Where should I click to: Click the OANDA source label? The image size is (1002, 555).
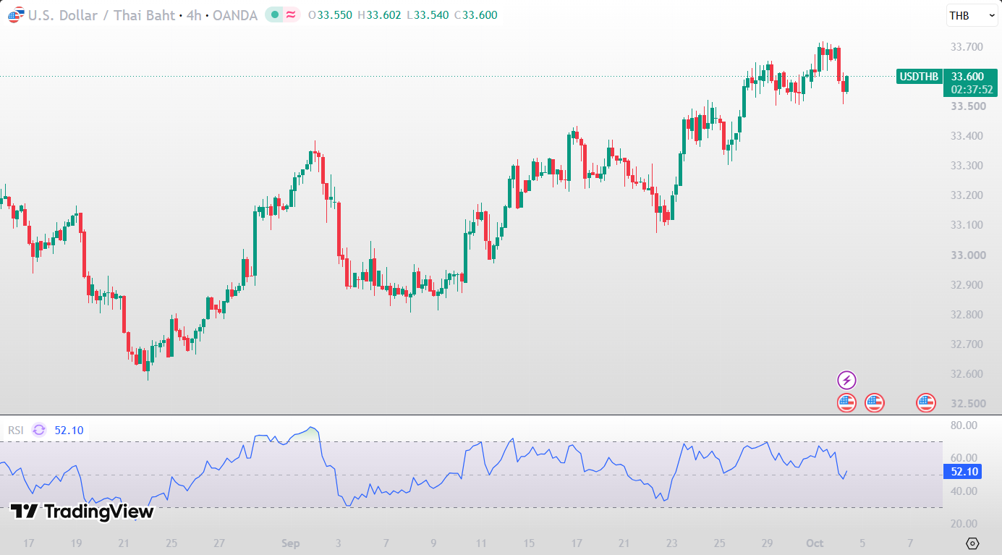coord(235,15)
